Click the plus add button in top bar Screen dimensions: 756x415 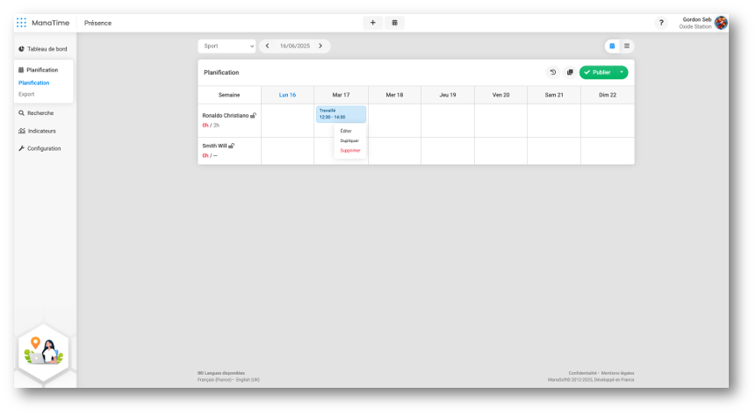tap(372, 23)
